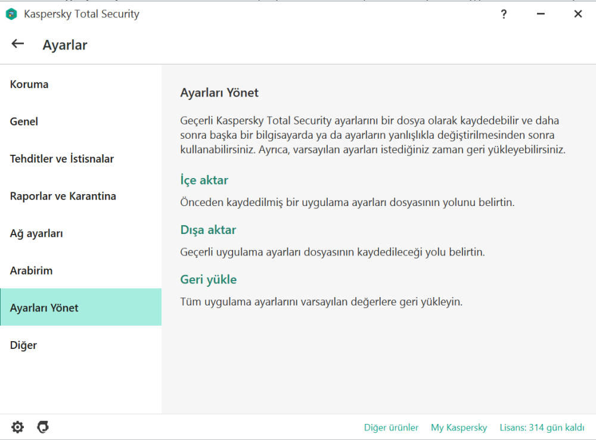
Task: Click the back arrow above the sidebar
Action: (17, 43)
